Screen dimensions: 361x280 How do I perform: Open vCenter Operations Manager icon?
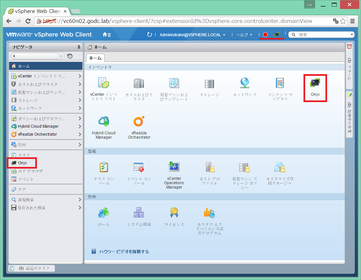174,167
